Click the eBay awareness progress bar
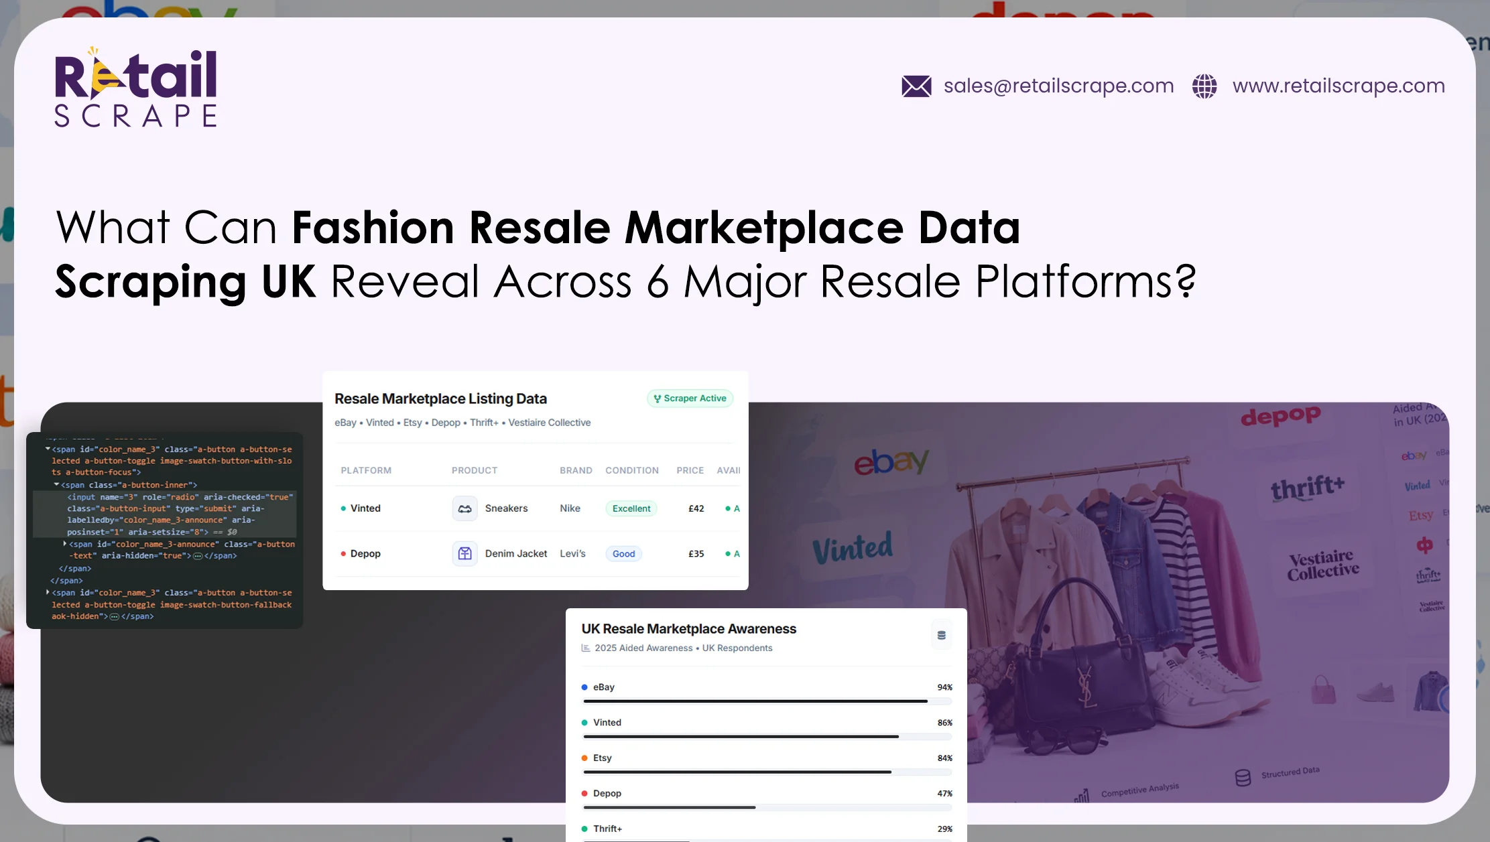This screenshot has height=842, width=1490. click(x=767, y=701)
